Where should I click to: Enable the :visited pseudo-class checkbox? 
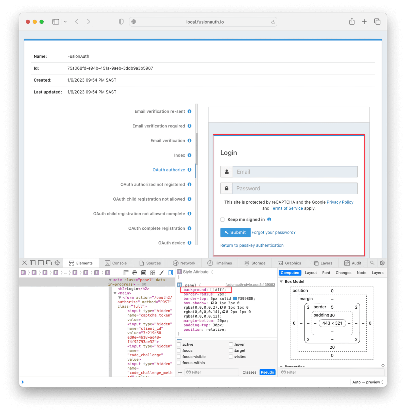click(231, 357)
